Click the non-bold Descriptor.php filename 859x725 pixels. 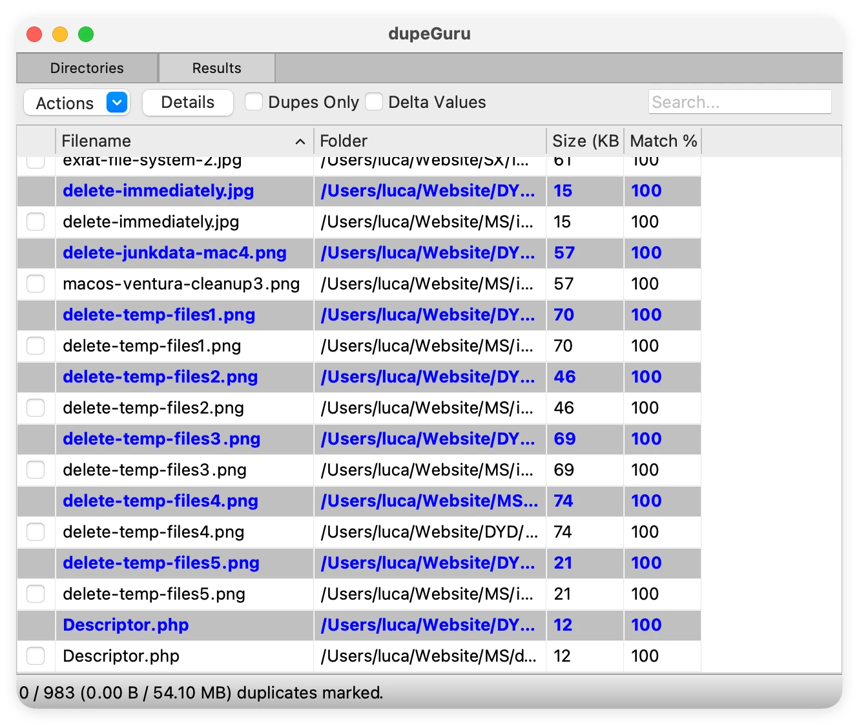pyautogui.click(x=121, y=656)
